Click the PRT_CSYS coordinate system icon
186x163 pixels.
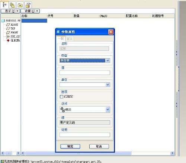point(8,36)
